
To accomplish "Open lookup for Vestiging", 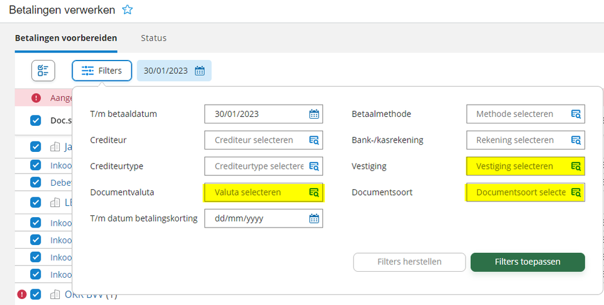I will click(x=576, y=166).
